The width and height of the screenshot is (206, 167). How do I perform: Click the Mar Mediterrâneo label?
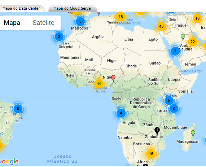pyautogui.click(x=130, y=22)
